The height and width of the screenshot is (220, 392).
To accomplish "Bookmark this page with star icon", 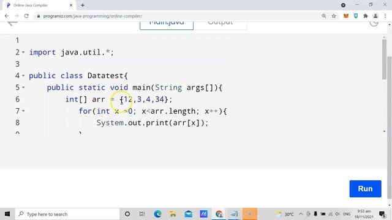I will click(334, 16).
